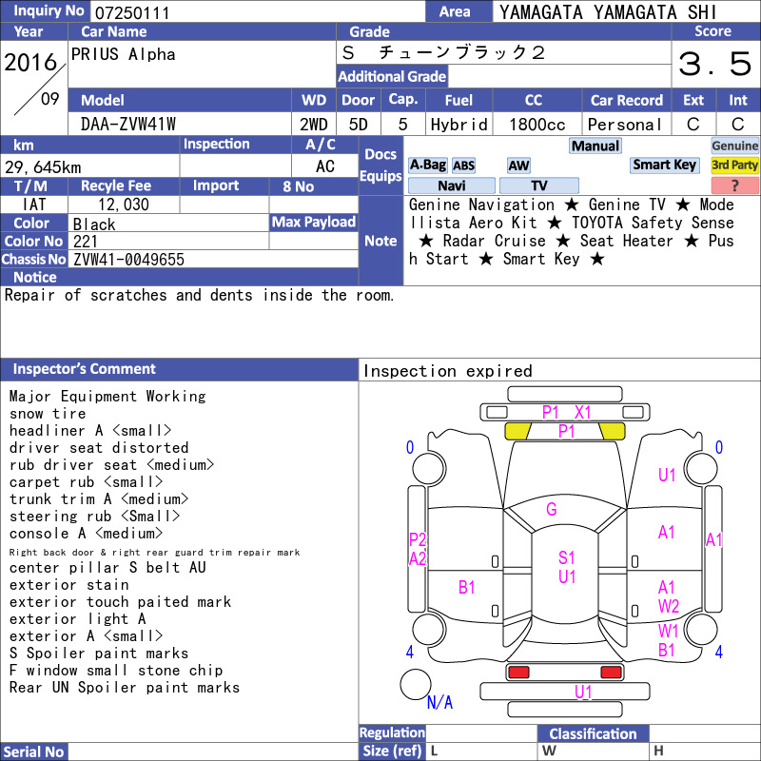The height and width of the screenshot is (761, 761).
Task: Click the comment 'center pillar S belt AU'
Action: [x=107, y=567]
